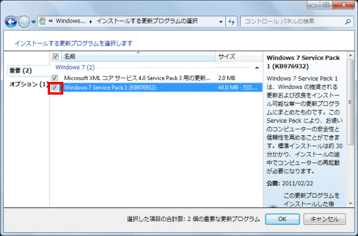Open recent pages dropdown next to Forward
The image size is (358, 236).
tap(33, 22)
